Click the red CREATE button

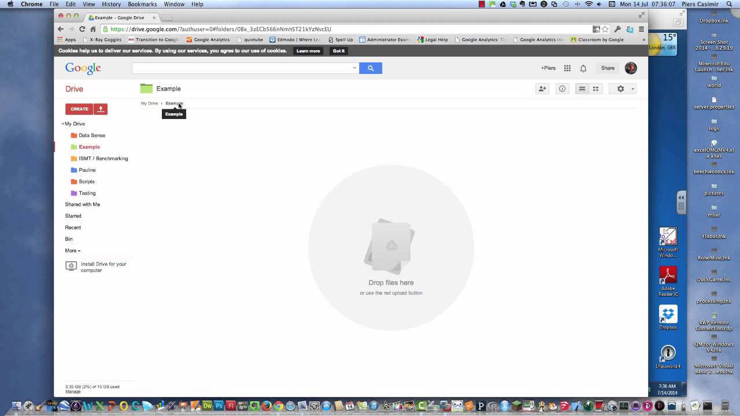click(x=79, y=109)
